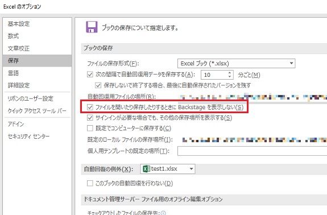Toggle Backstage を表示しない checkbox
327x215 pixels.
point(90,107)
